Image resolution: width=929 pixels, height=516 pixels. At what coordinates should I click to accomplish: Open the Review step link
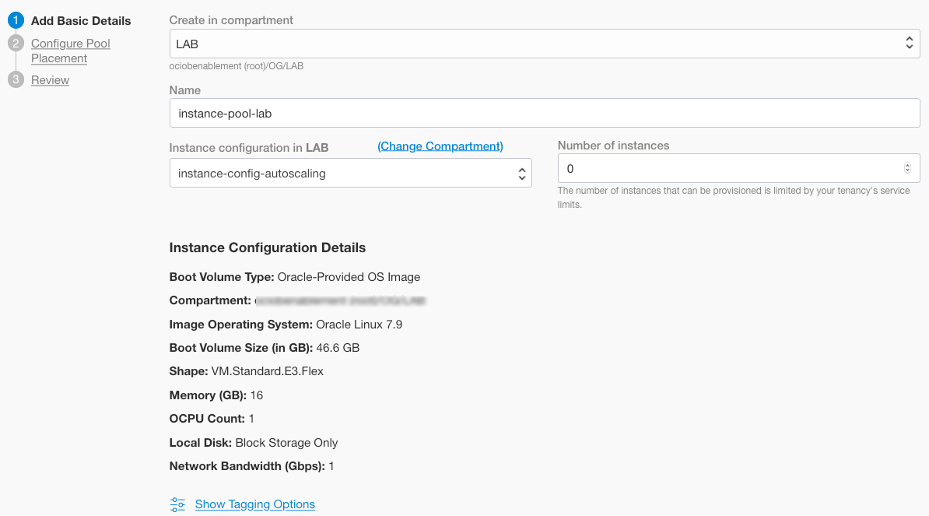point(51,80)
